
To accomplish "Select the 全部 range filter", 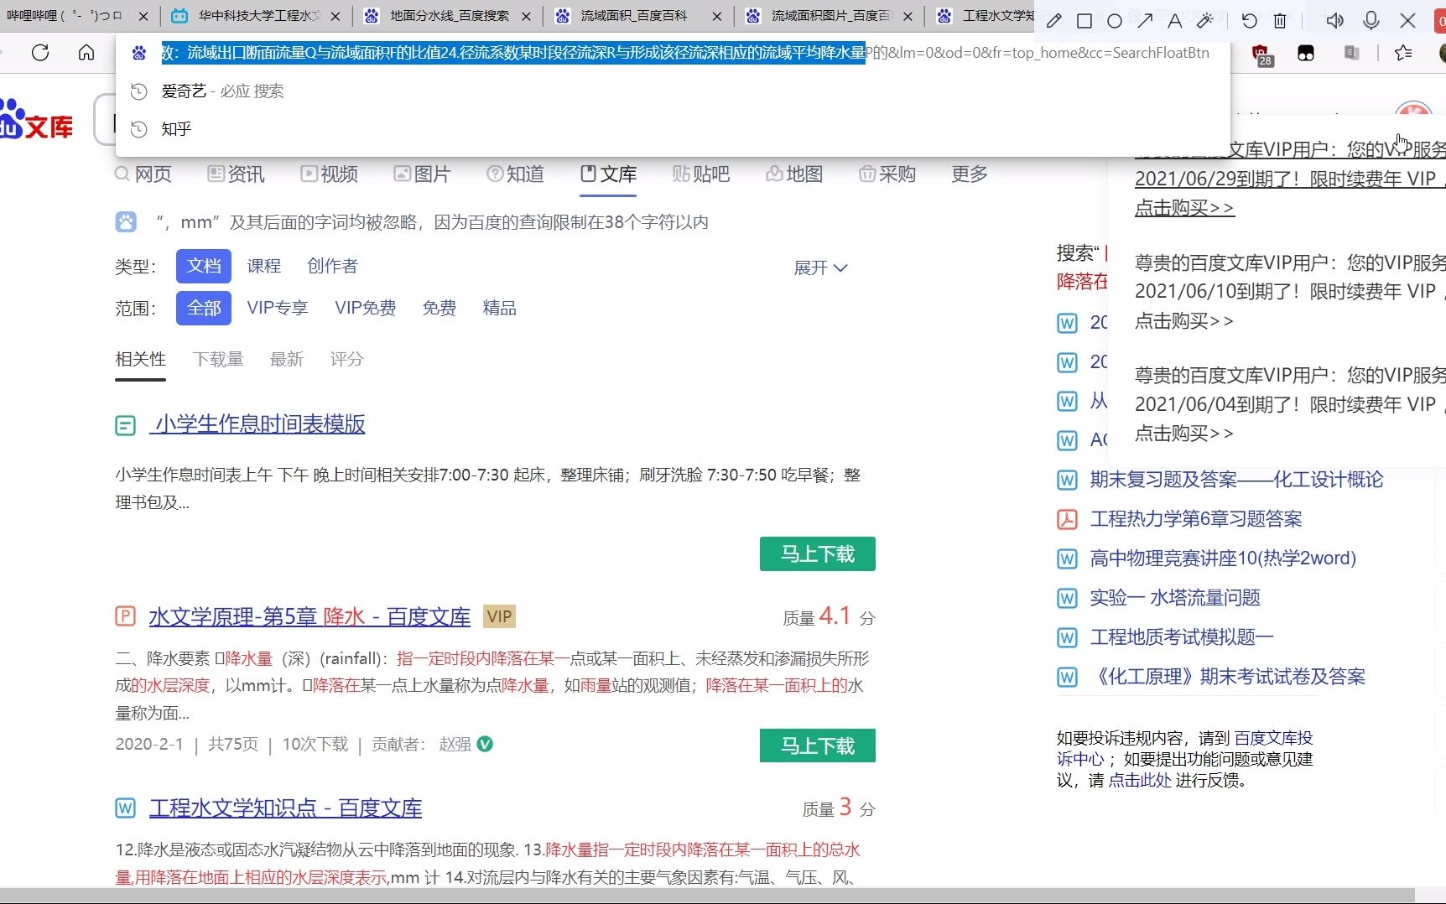I will pos(204,308).
